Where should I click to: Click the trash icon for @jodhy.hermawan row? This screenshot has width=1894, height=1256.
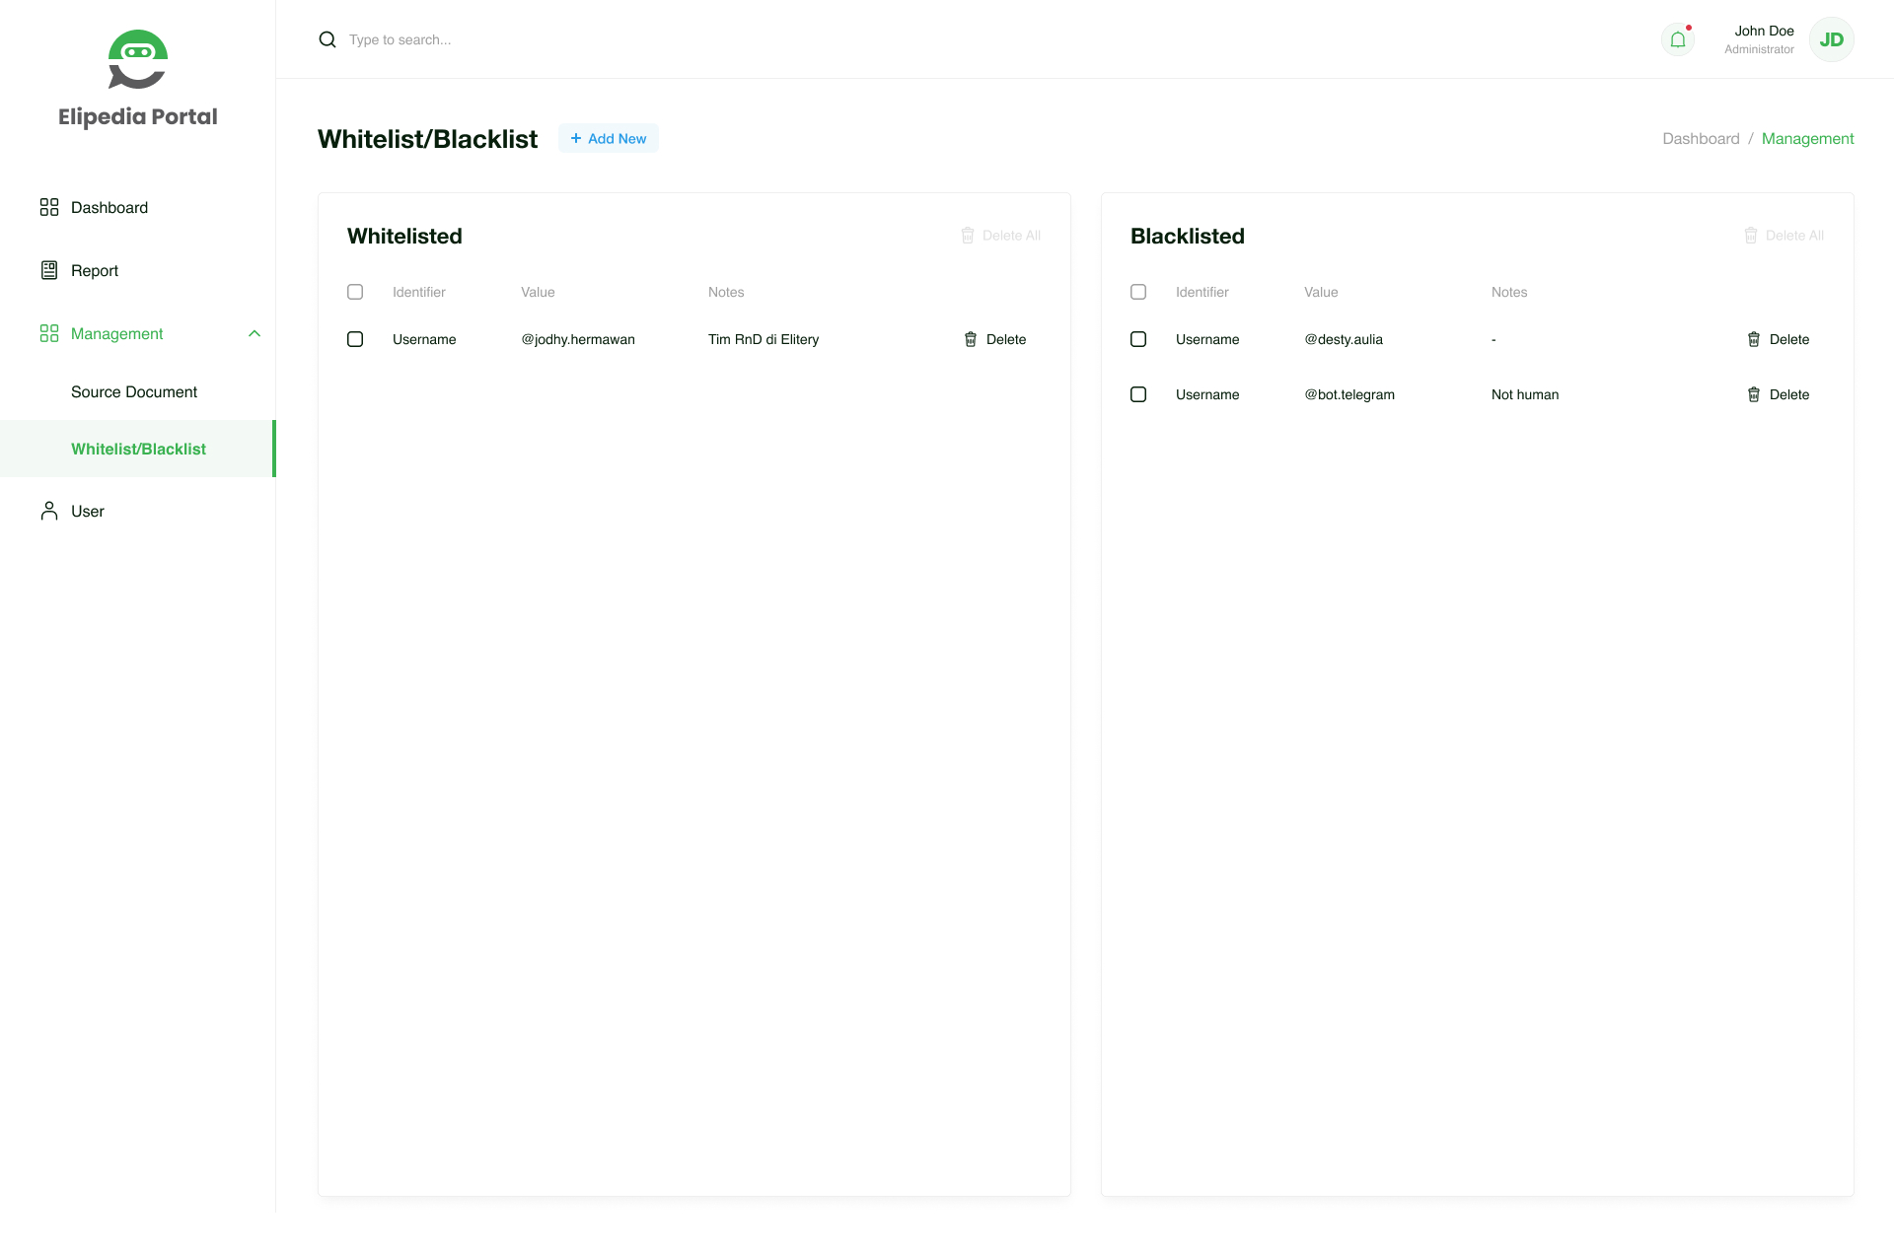[971, 339]
